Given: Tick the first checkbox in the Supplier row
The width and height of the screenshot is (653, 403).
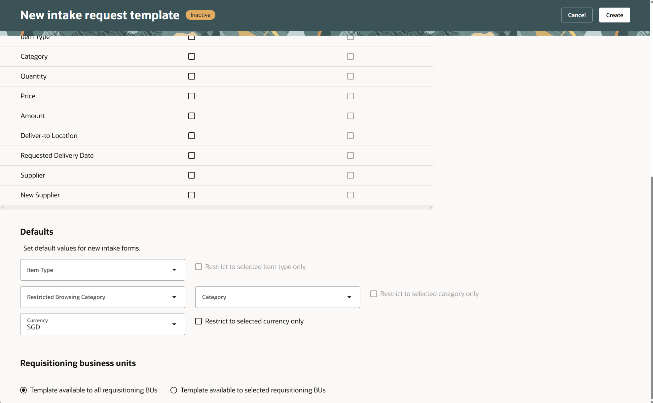Looking at the screenshot, I should point(192,175).
